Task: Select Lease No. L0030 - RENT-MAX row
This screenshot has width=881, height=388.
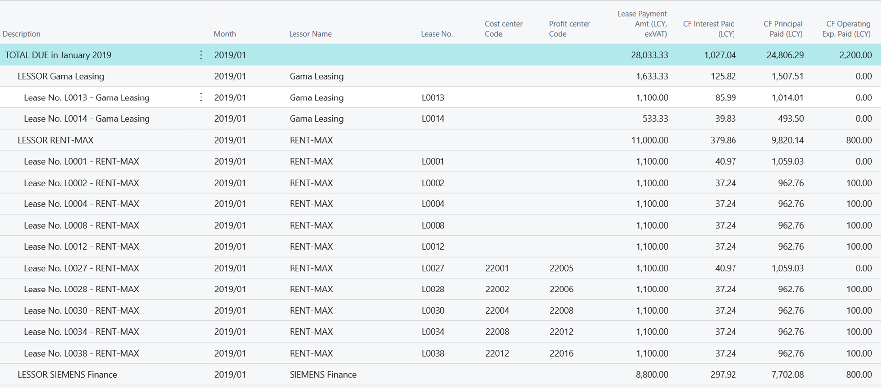Action: pyautogui.click(x=440, y=310)
